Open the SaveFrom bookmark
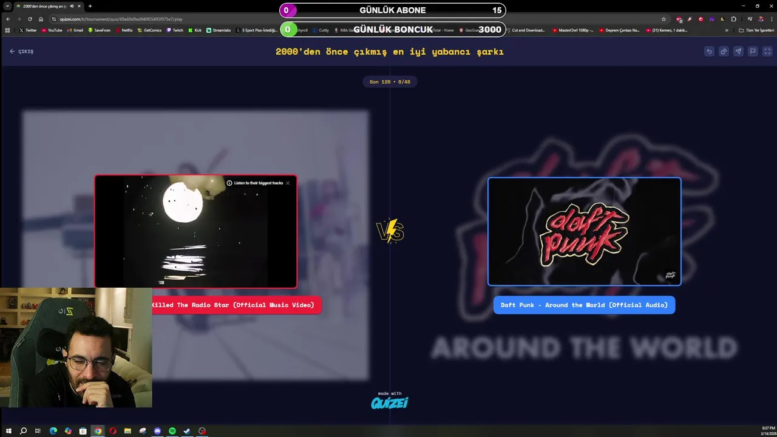This screenshot has height=437, width=777. [x=99, y=30]
